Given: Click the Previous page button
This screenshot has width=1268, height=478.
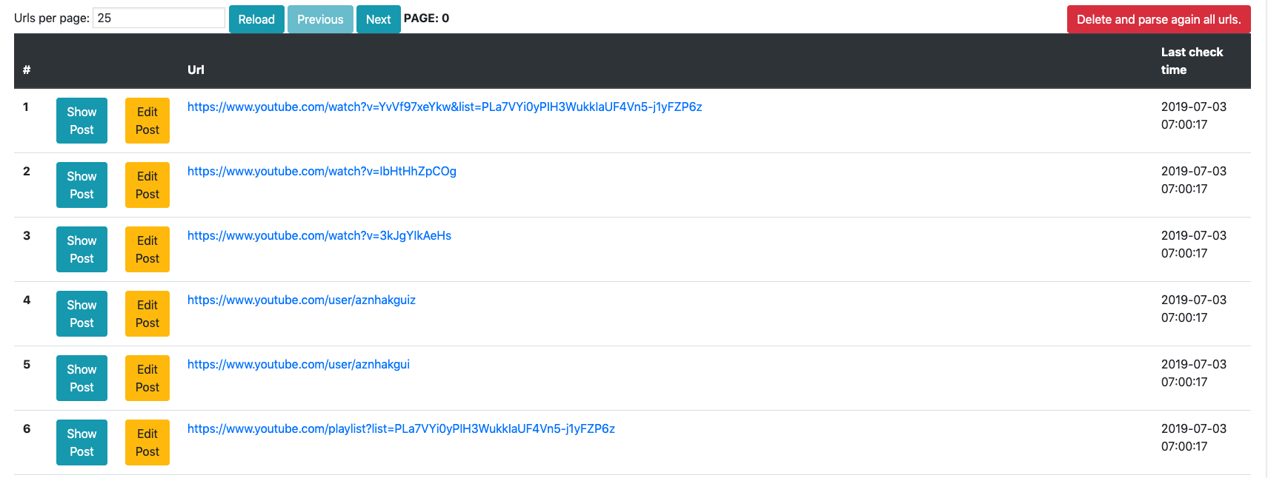Looking at the screenshot, I should pyautogui.click(x=320, y=18).
